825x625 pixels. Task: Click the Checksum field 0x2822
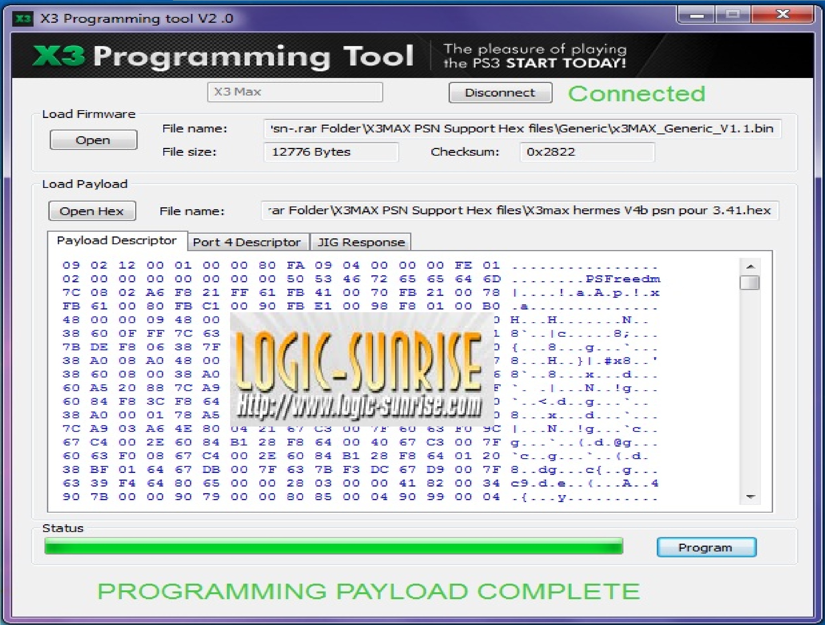pyautogui.click(x=587, y=152)
